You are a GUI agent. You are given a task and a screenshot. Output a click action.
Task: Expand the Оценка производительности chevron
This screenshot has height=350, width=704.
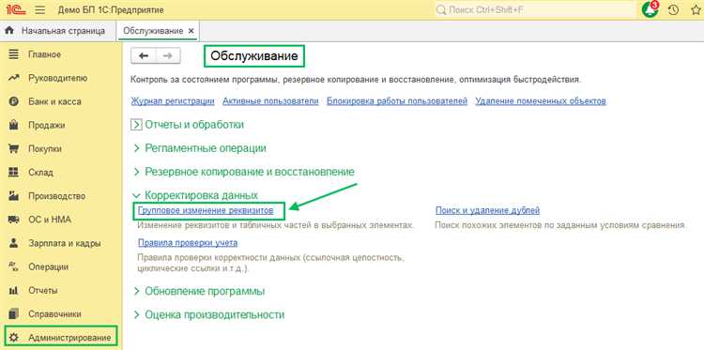point(137,314)
